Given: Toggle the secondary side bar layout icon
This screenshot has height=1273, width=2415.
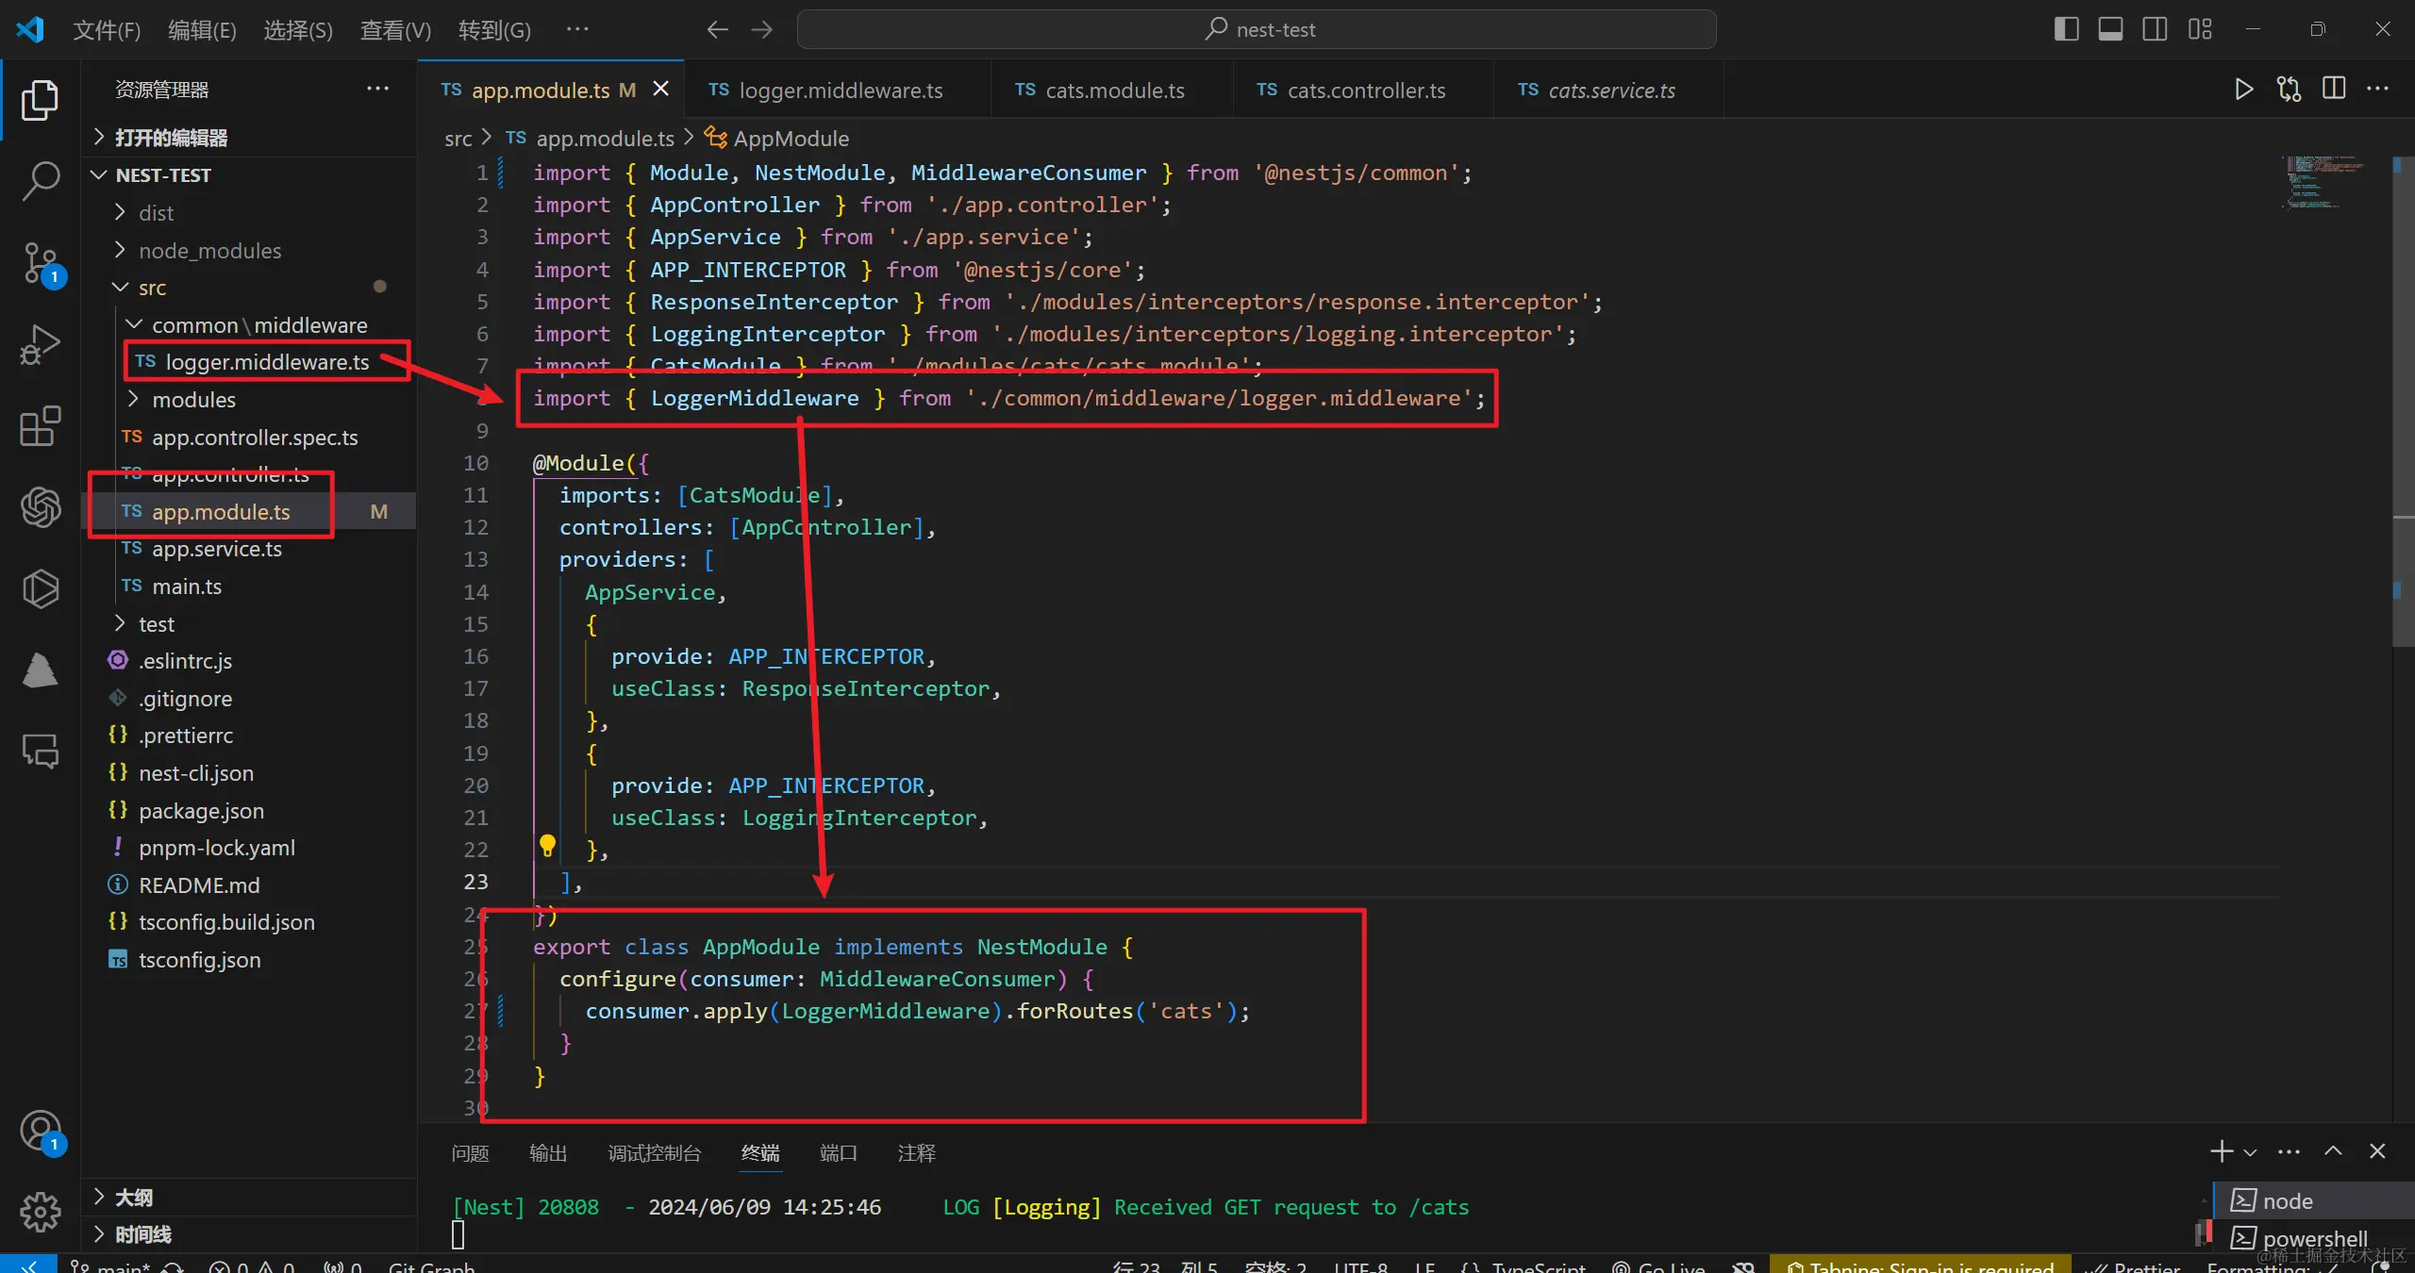Looking at the screenshot, I should pos(2155,29).
